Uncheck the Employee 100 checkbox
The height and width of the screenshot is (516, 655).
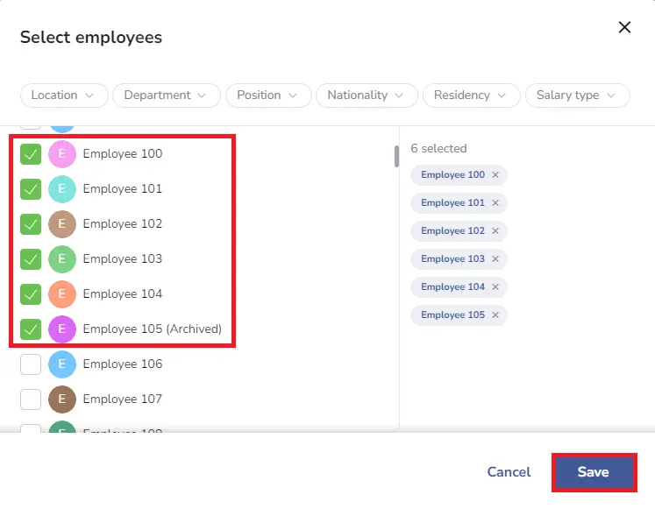point(31,154)
